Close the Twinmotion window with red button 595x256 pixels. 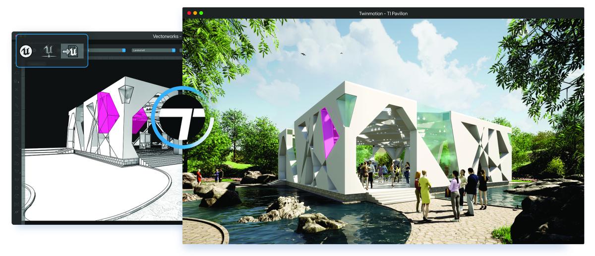pos(189,13)
